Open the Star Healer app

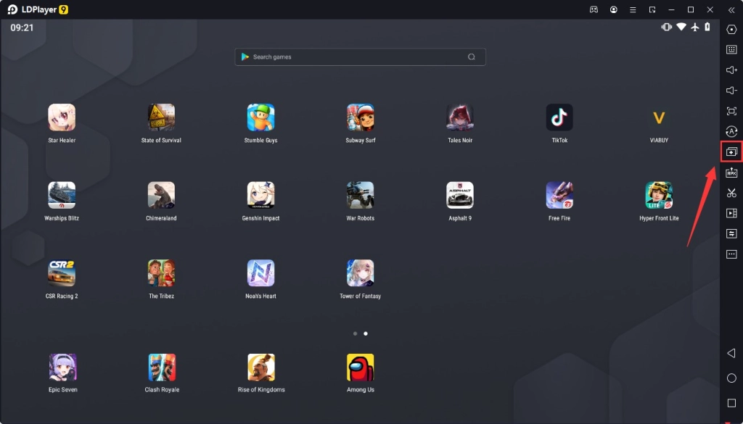[62, 117]
